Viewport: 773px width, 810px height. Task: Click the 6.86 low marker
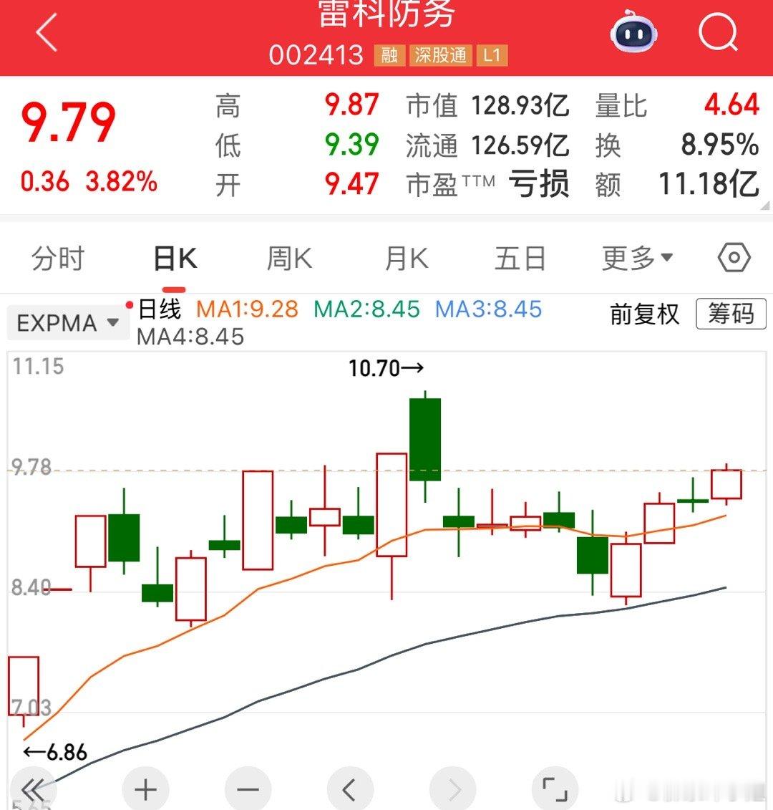coord(55,752)
